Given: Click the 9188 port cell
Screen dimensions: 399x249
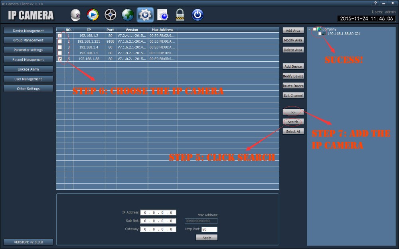Looking at the screenshot, I should click(110, 41).
